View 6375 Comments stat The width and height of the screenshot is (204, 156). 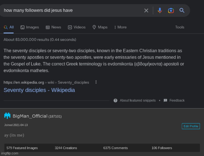(115, 148)
